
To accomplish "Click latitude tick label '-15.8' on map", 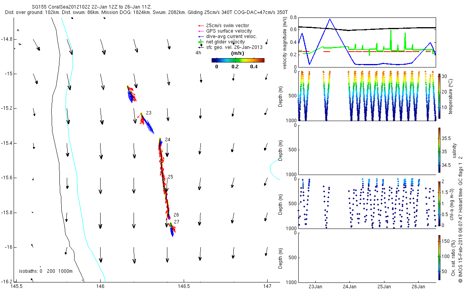I will pos(7,213).
